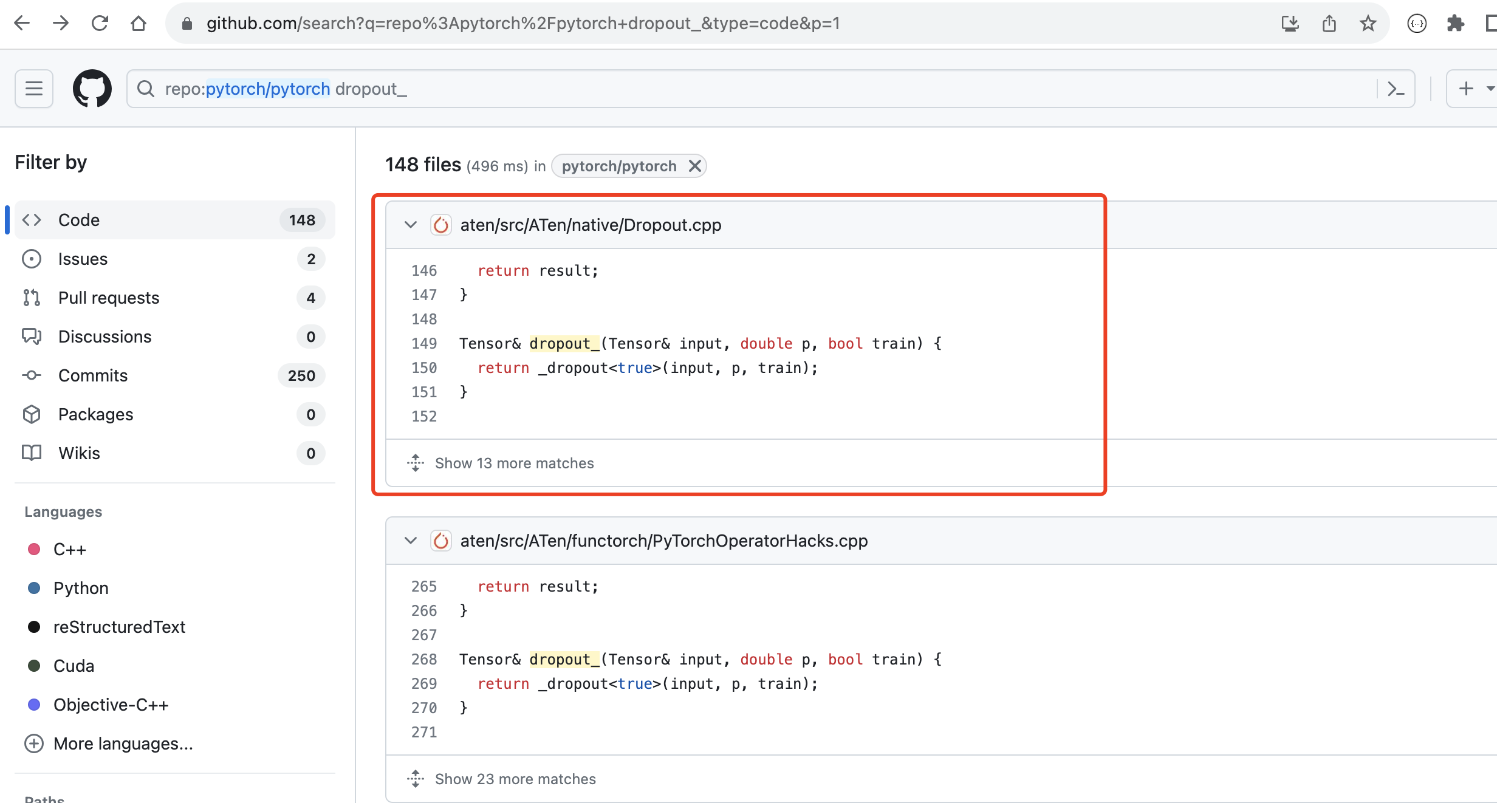Screen dimensions: 1497x803
Task: Share this page from the address bar
Action: coord(1329,23)
